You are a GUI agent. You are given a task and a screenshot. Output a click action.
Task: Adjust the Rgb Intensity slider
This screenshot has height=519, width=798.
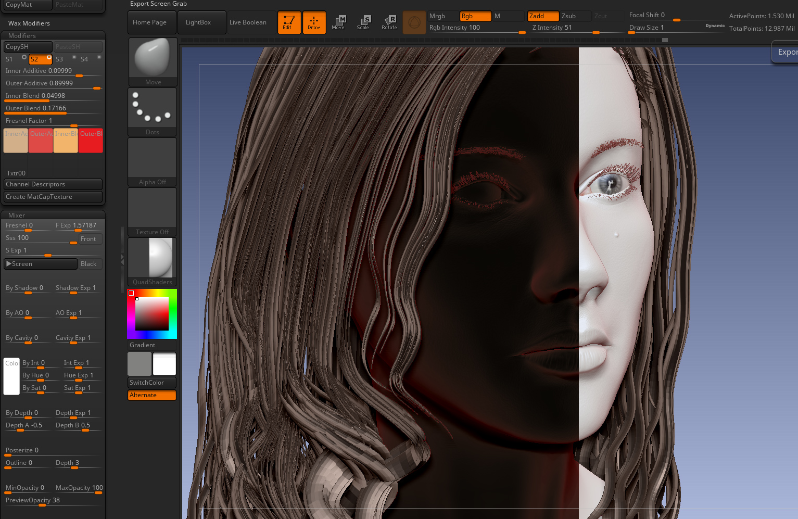476,28
